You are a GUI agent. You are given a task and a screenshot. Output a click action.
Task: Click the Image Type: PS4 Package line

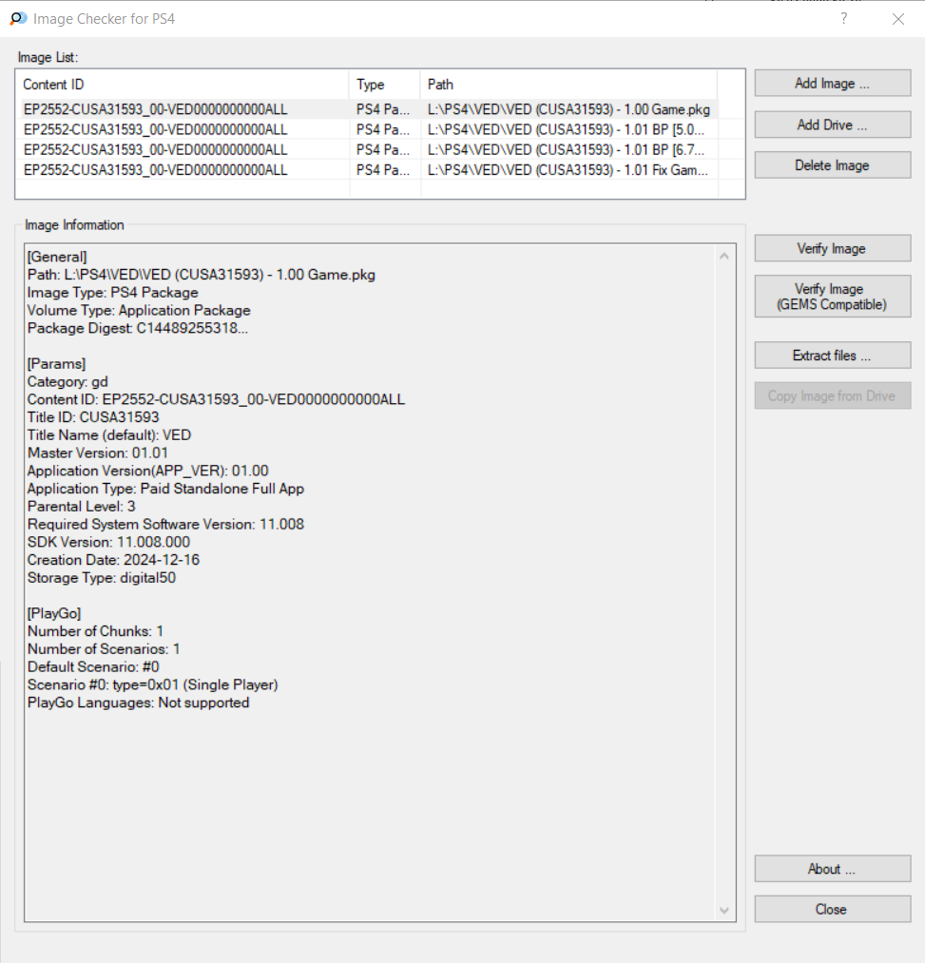[113, 293]
